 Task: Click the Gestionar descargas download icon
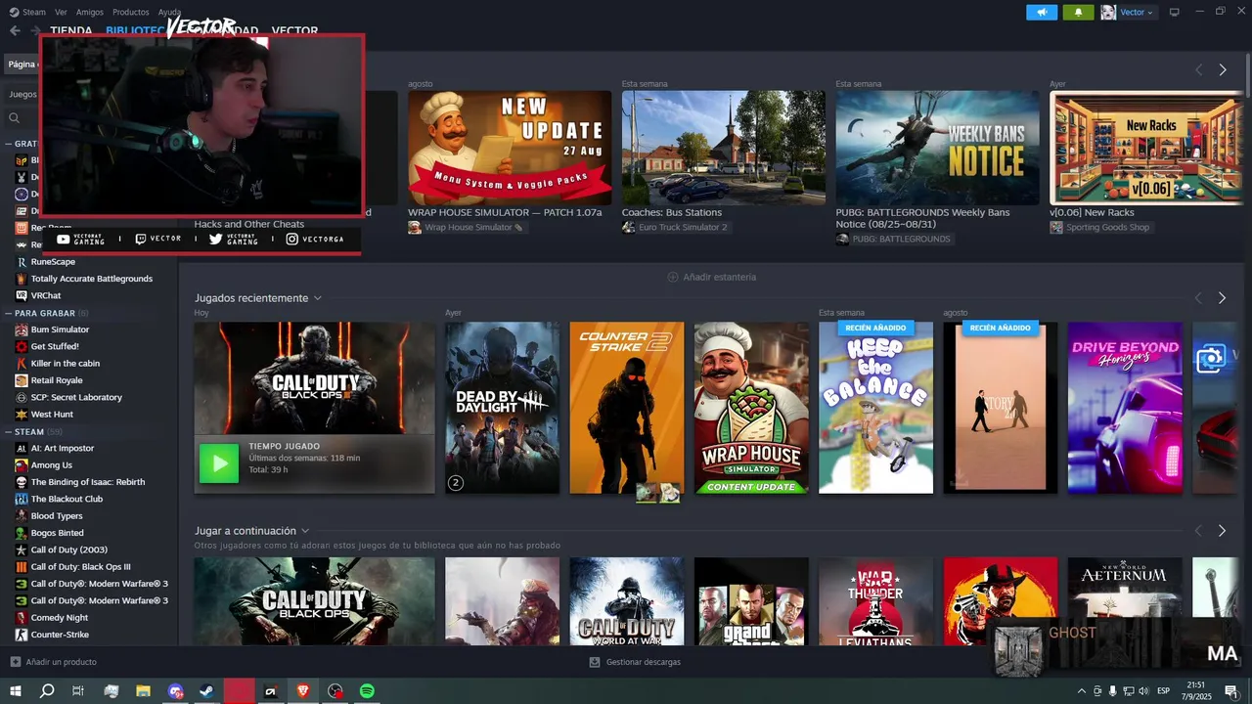tap(595, 662)
